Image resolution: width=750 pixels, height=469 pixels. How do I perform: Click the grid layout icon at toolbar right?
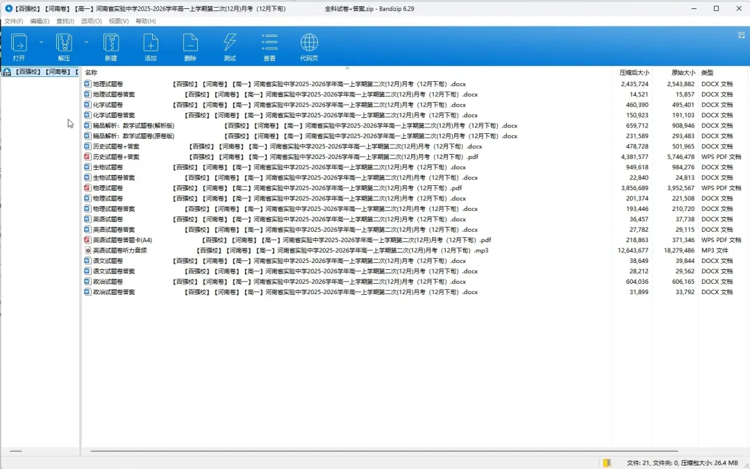742,35
